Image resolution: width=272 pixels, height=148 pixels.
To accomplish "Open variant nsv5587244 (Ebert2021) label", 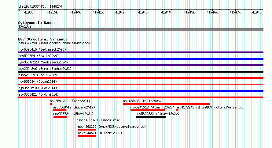I will [73, 114].
